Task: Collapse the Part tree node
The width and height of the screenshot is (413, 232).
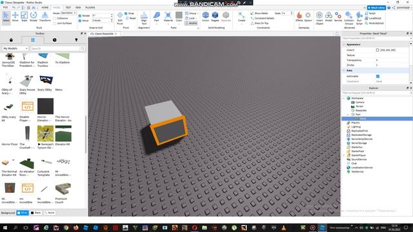Action: [x=348, y=115]
